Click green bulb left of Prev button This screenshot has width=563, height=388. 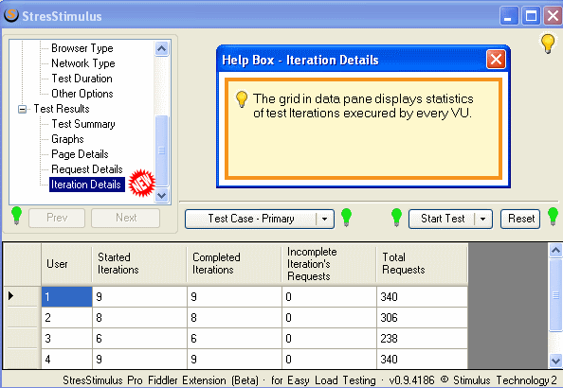click(x=16, y=216)
